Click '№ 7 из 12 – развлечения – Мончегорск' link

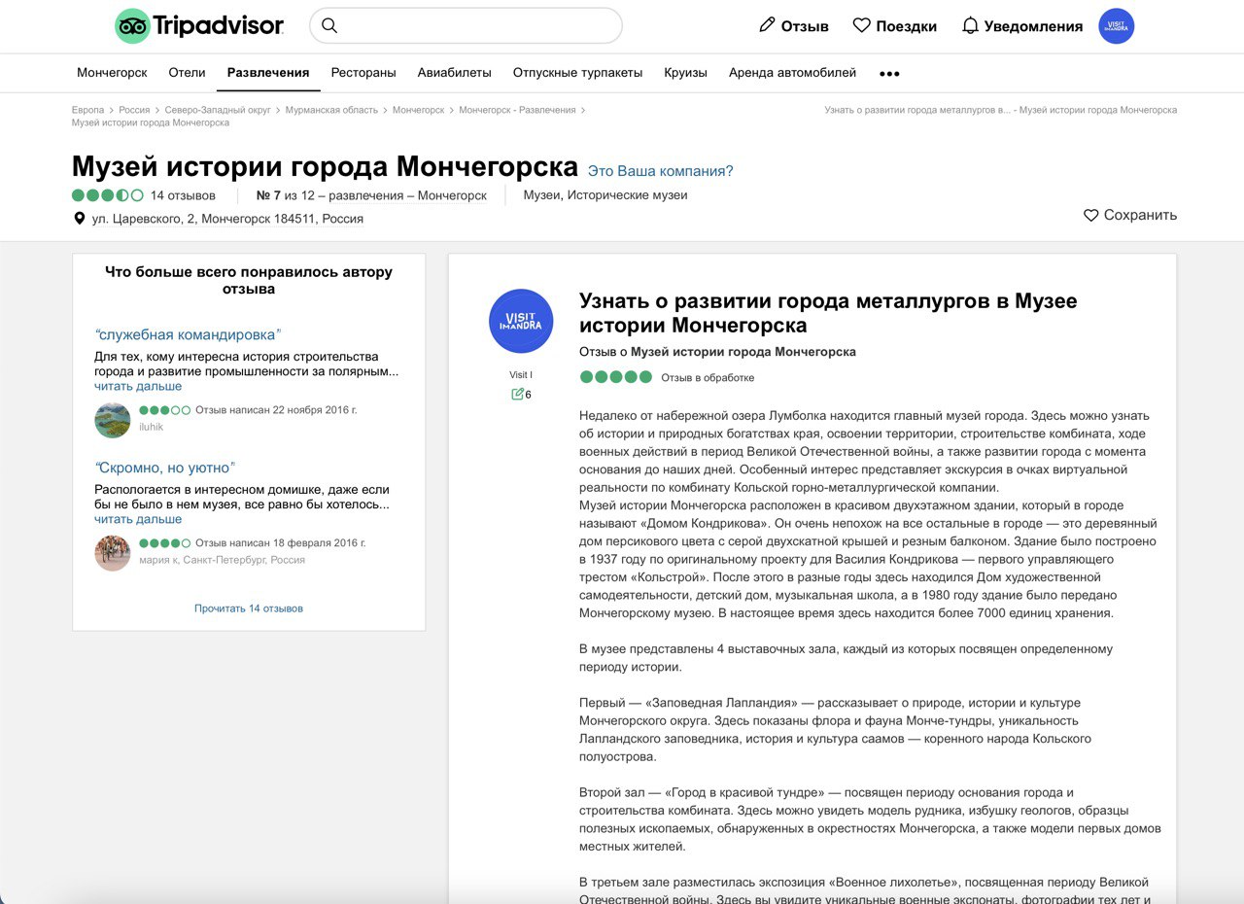371,195
